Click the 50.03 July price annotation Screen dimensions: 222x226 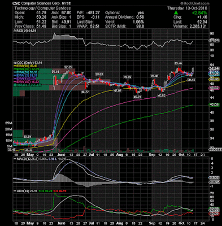[99, 74]
